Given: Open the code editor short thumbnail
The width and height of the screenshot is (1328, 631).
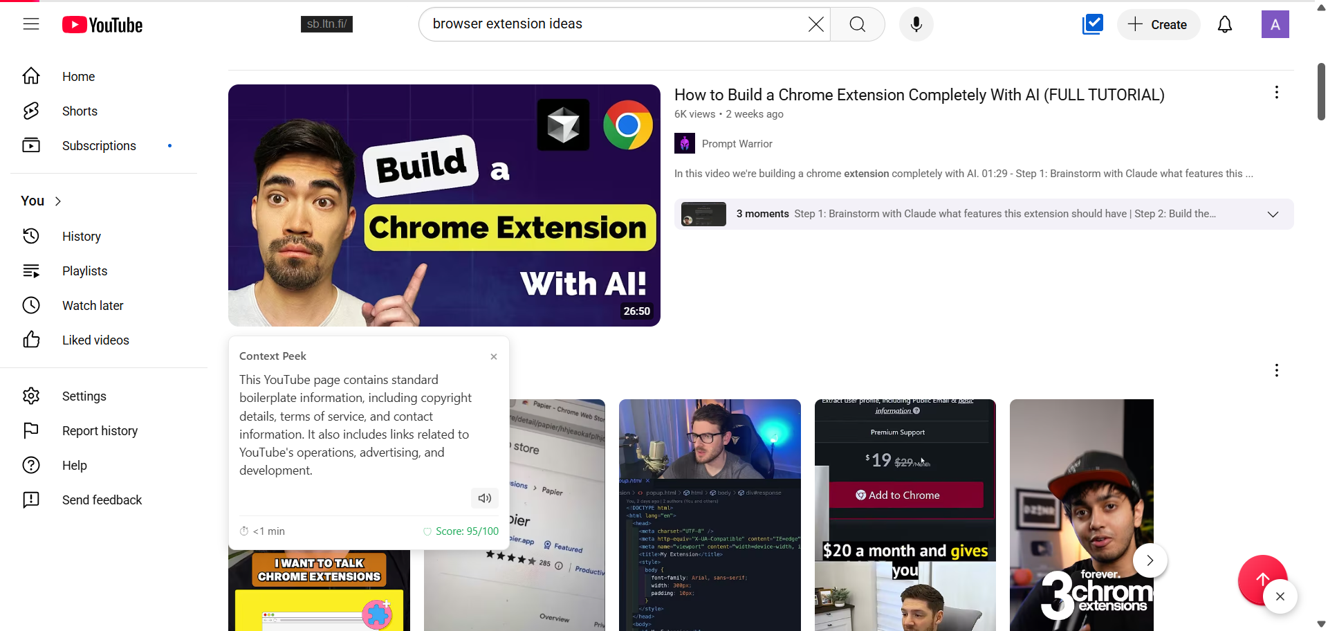Looking at the screenshot, I should point(710,515).
